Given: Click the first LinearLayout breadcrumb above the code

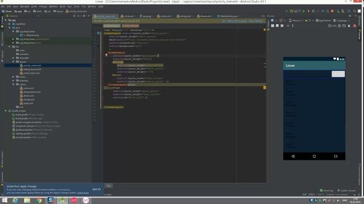Looking at the screenshot, I should coord(111,25).
